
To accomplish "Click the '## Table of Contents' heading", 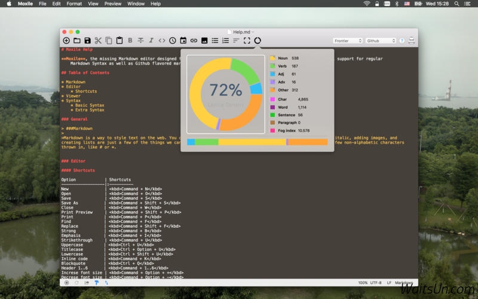I will (85, 72).
